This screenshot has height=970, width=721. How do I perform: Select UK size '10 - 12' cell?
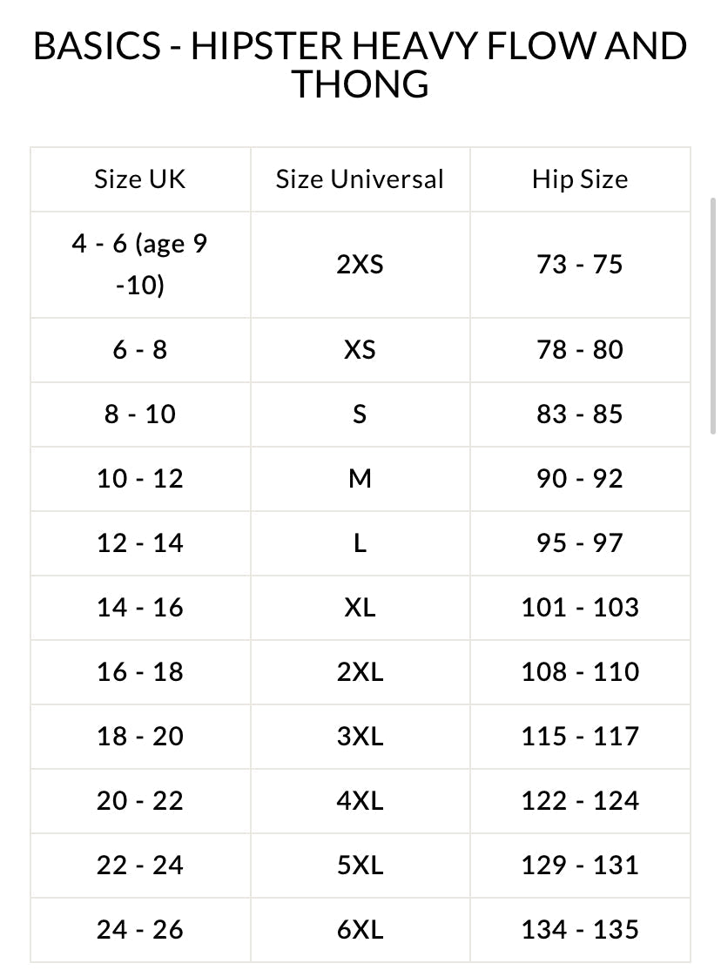(140, 478)
